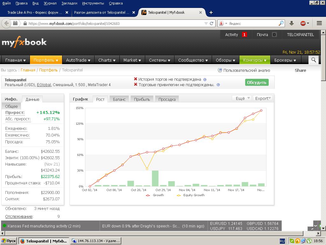Click the vertical scrollbar up arrow
This screenshot has height=245, width=326.
[x=323, y=32]
